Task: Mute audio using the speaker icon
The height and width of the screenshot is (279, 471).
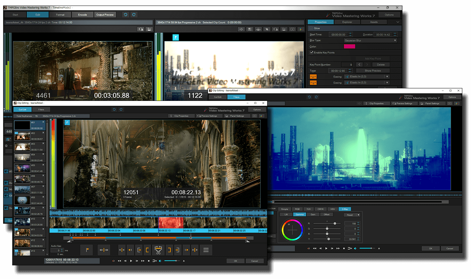Action: tap(160, 261)
